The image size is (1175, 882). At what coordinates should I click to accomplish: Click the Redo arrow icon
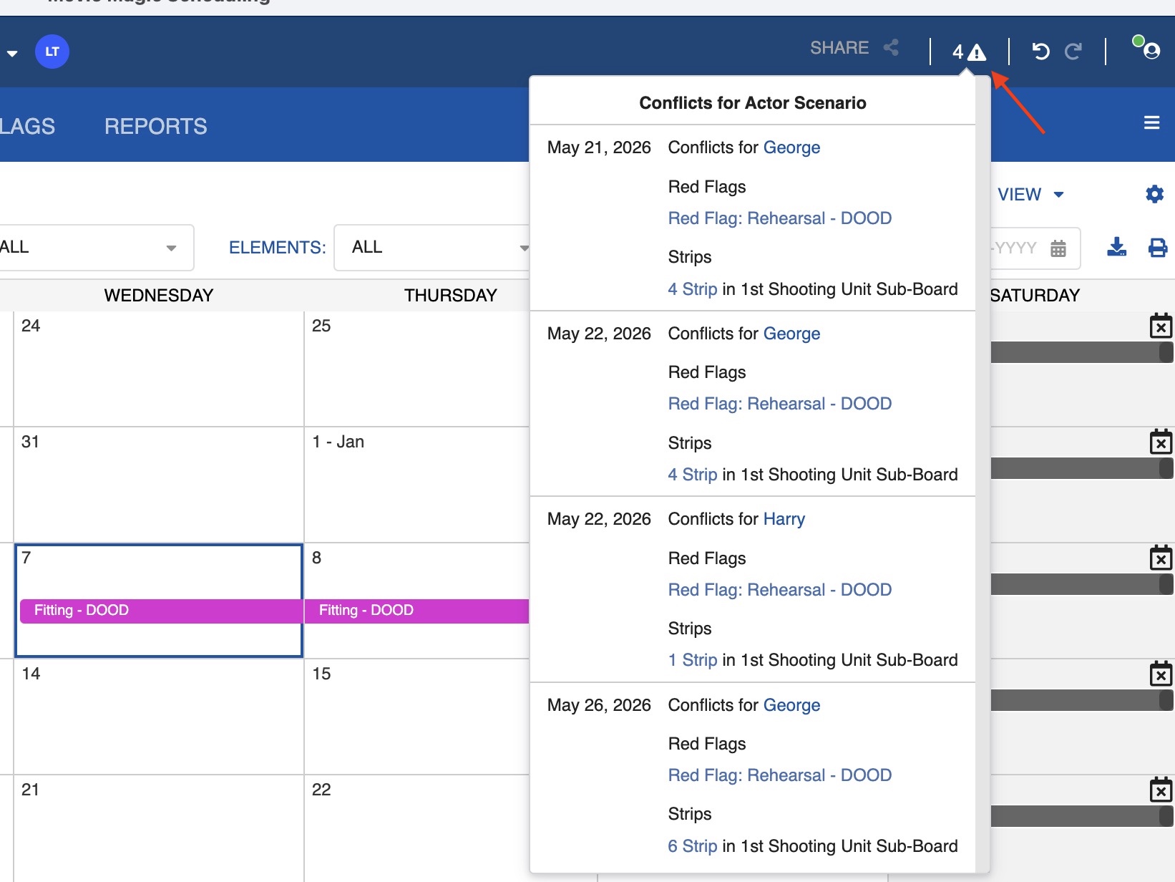coord(1073,52)
